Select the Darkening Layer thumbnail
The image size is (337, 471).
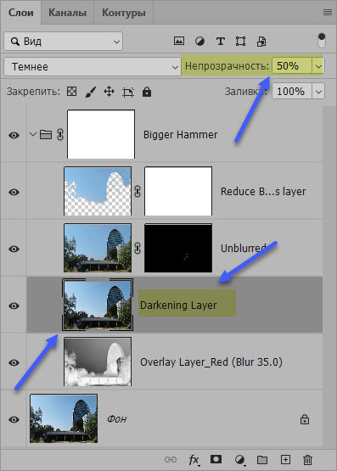(x=98, y=305)
